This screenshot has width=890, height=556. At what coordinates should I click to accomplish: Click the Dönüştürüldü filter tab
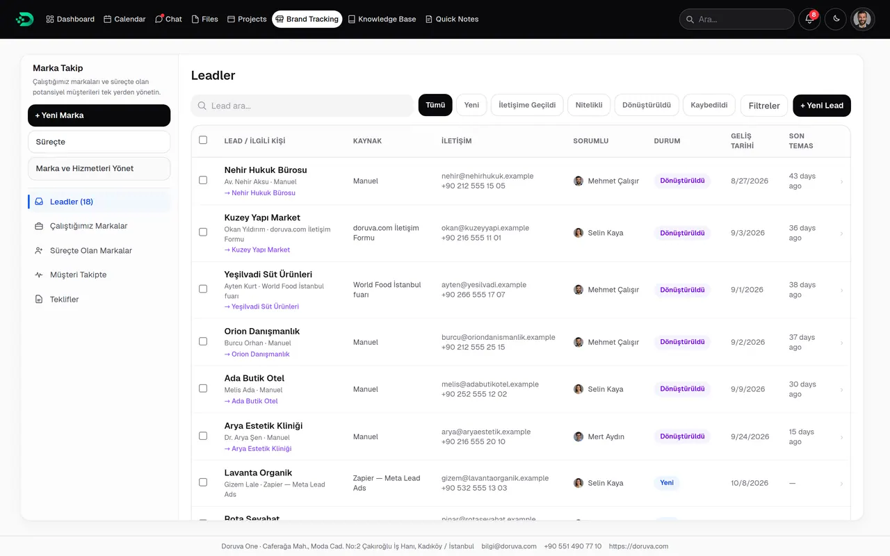click(647, 105)
